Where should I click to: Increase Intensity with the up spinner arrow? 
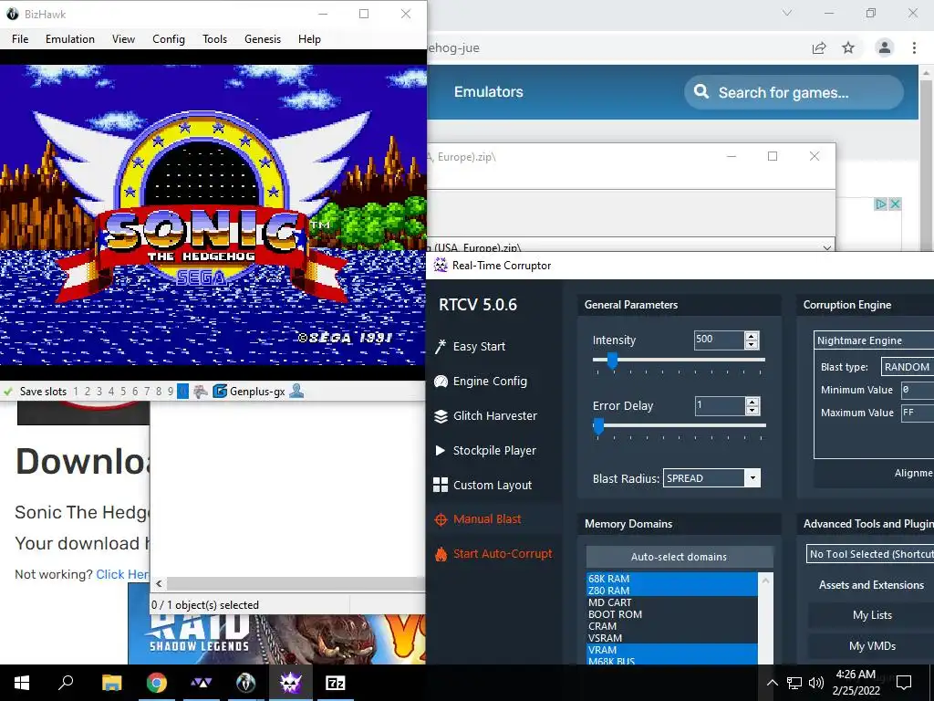point(752,336)
